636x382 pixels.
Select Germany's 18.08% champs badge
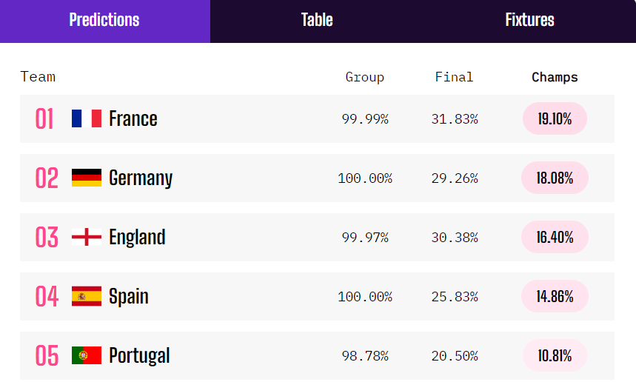(x=555, y=178)
